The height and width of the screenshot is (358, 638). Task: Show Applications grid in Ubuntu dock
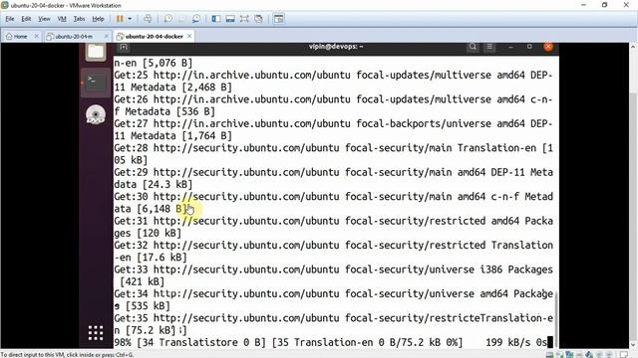[x=96, y=333]
